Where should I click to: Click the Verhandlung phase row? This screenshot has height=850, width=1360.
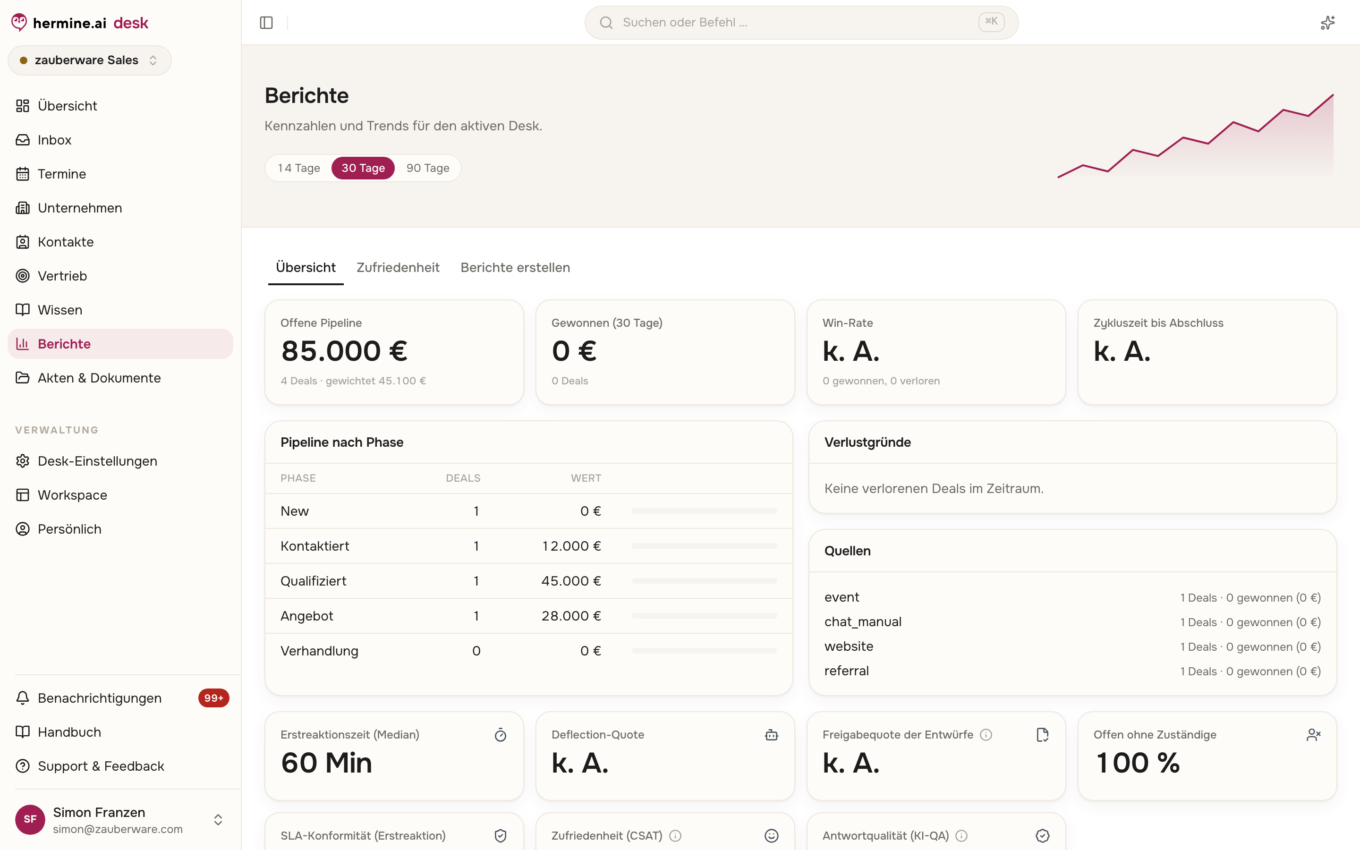529,650
